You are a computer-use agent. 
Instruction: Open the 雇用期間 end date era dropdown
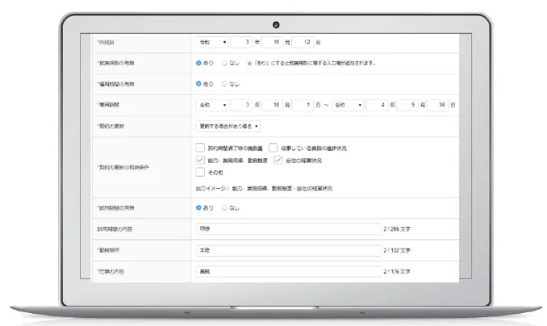click(349, 105)
